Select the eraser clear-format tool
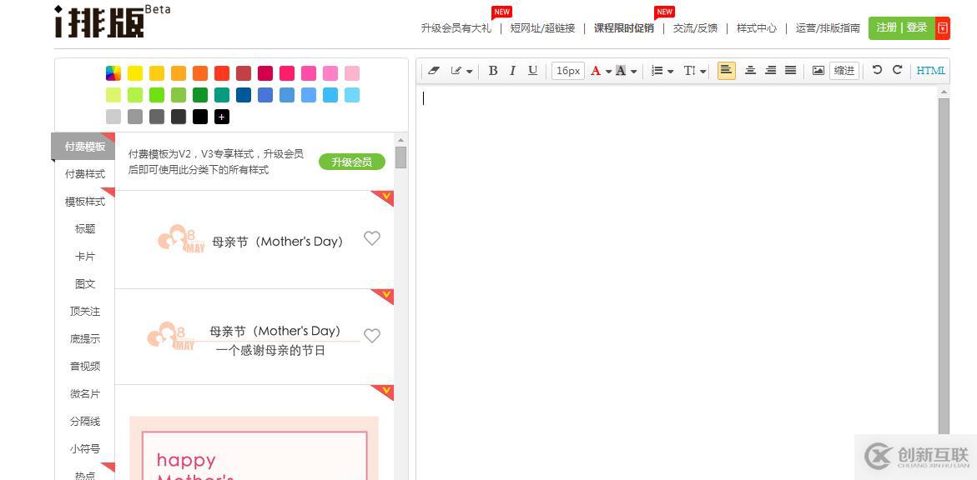977x480 pixels. [434, 71]
